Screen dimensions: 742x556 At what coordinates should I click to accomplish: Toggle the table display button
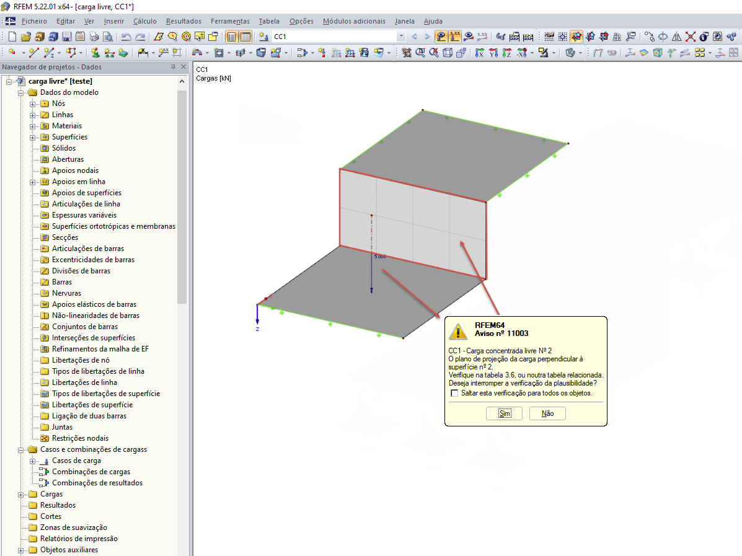245,37
